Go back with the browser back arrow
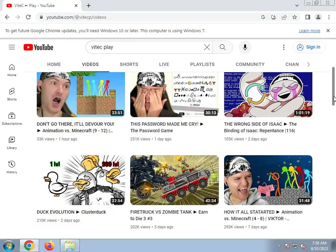Viewport: 336px width, 252px height. point(7,17)
